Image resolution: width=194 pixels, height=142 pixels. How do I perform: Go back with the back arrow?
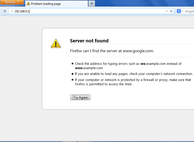[5, 11]
